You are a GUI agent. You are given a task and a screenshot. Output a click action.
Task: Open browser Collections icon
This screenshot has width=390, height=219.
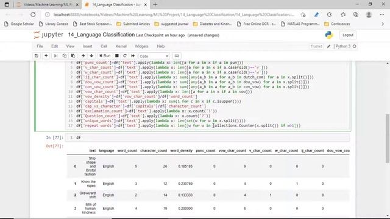pos(356,15)
